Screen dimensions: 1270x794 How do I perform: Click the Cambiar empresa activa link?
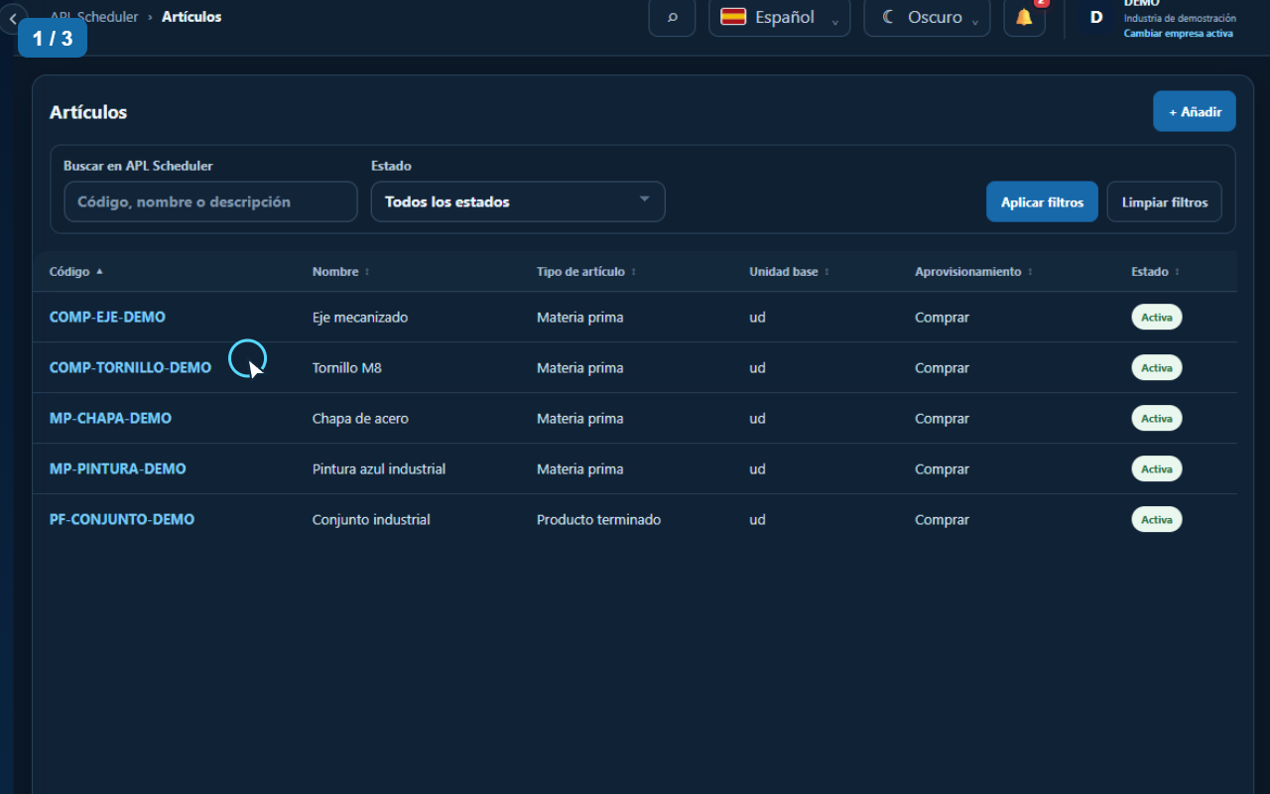[x=1179, y=34]
